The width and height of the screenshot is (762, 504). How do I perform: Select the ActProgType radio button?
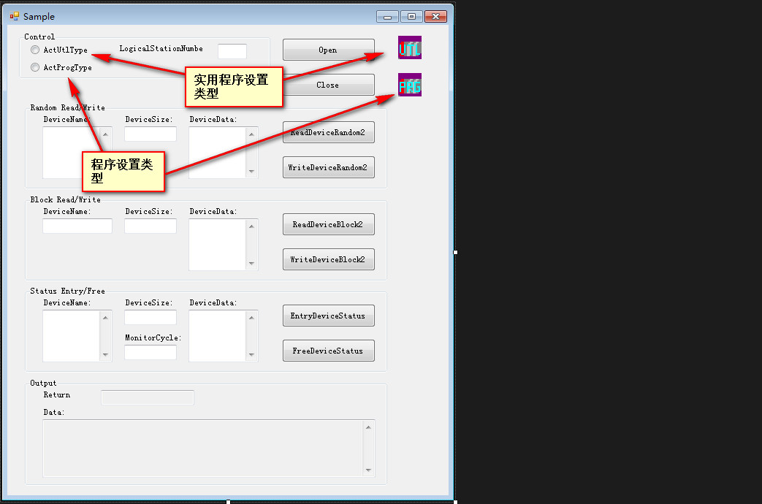[x=35, y=67]
